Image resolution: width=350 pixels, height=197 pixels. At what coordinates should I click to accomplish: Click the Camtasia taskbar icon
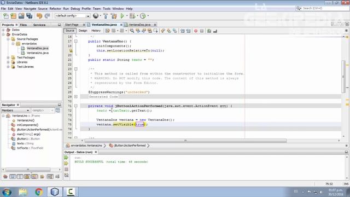click(71, 192)
